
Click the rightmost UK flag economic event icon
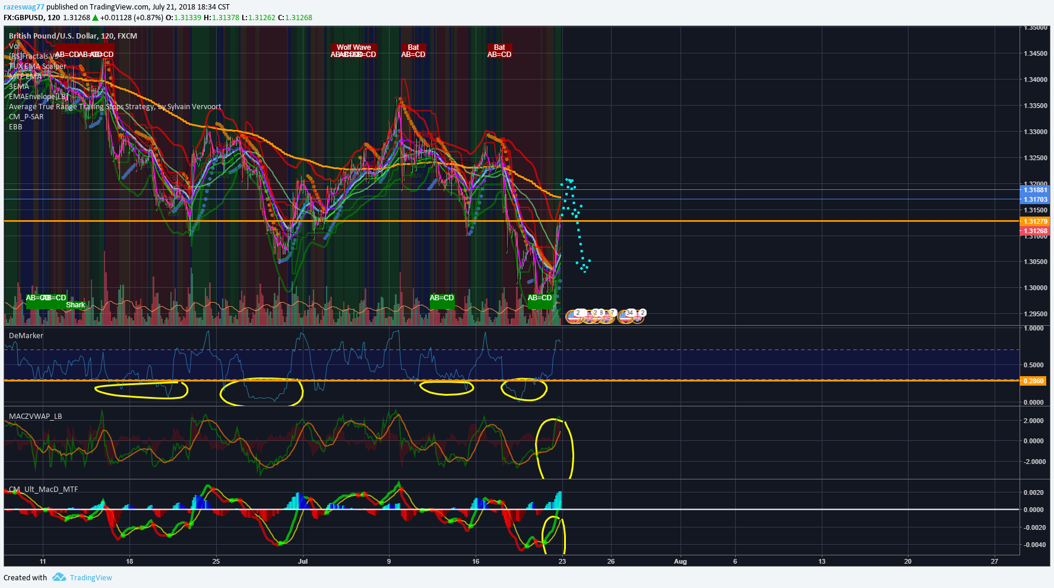pyautogui.click(x=638, y=317)
